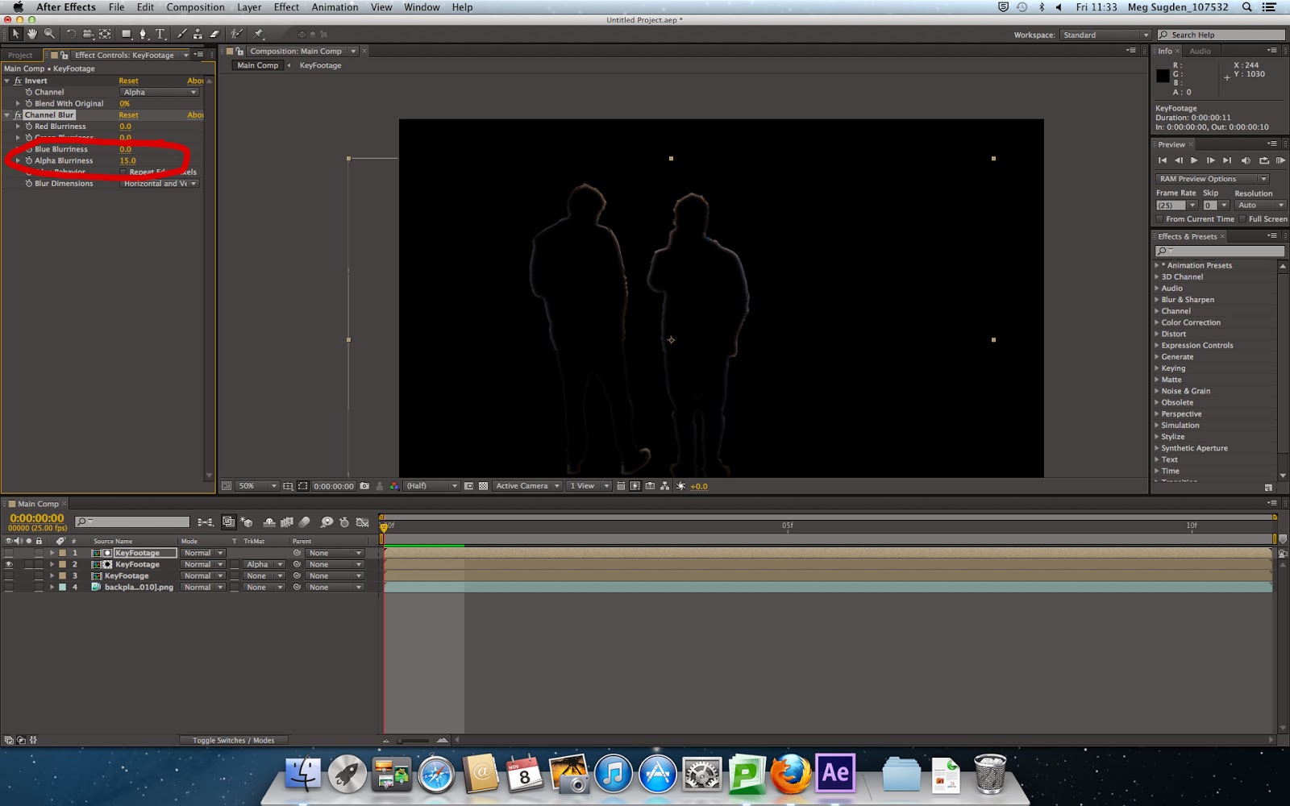
Task: Enable Draft 3D in the timeline
Action: point(247,522)
